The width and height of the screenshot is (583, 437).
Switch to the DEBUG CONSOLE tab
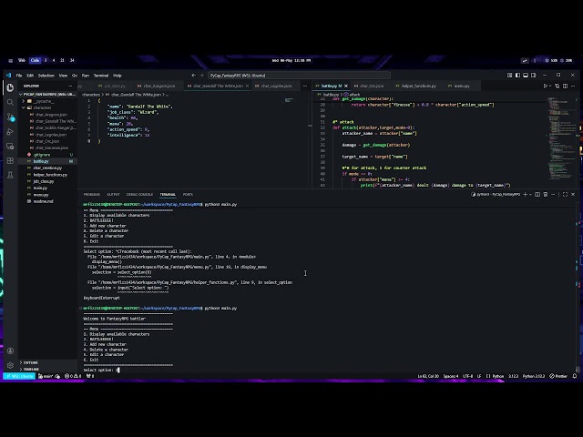coord(139,194)
